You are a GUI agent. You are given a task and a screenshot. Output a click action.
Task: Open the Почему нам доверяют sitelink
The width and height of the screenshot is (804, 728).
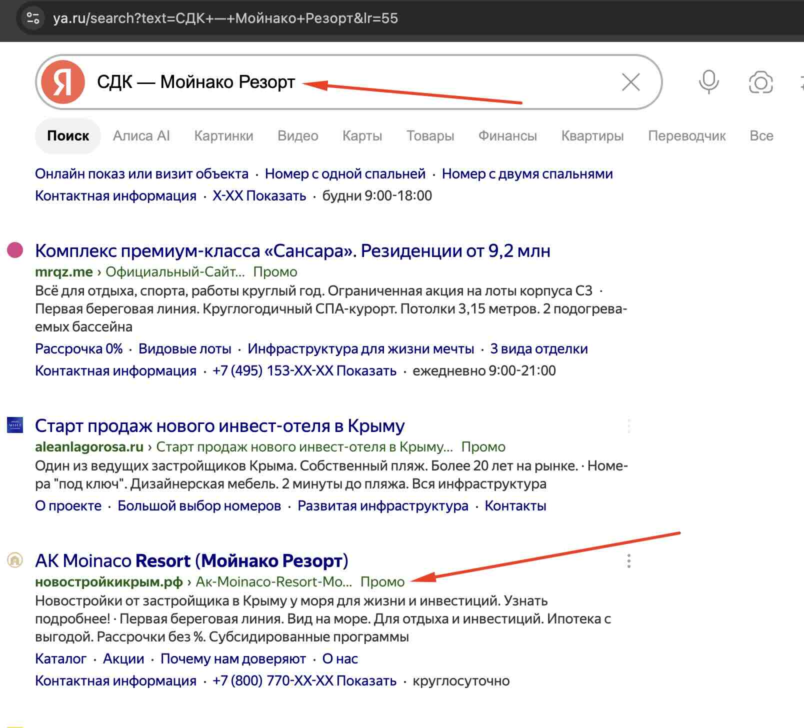tap(233, 659)
